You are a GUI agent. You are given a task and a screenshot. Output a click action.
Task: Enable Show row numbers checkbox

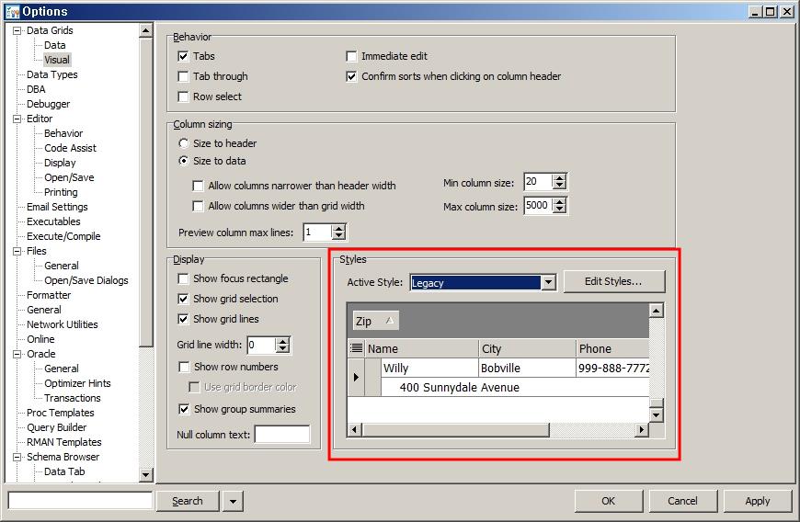(184, 367)
